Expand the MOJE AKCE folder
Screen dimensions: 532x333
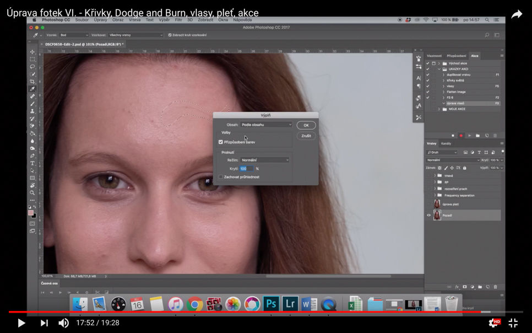[439, 109]
